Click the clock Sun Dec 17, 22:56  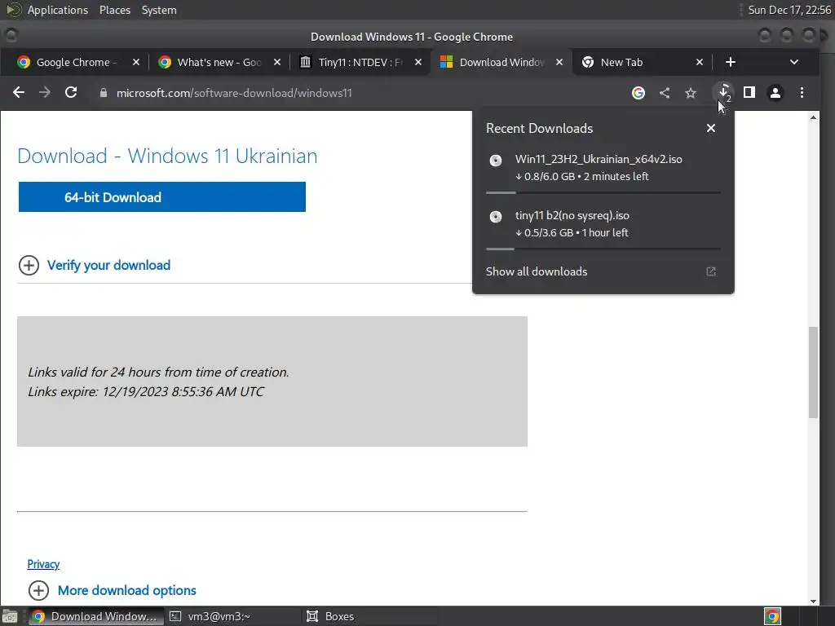click(789, 10)
